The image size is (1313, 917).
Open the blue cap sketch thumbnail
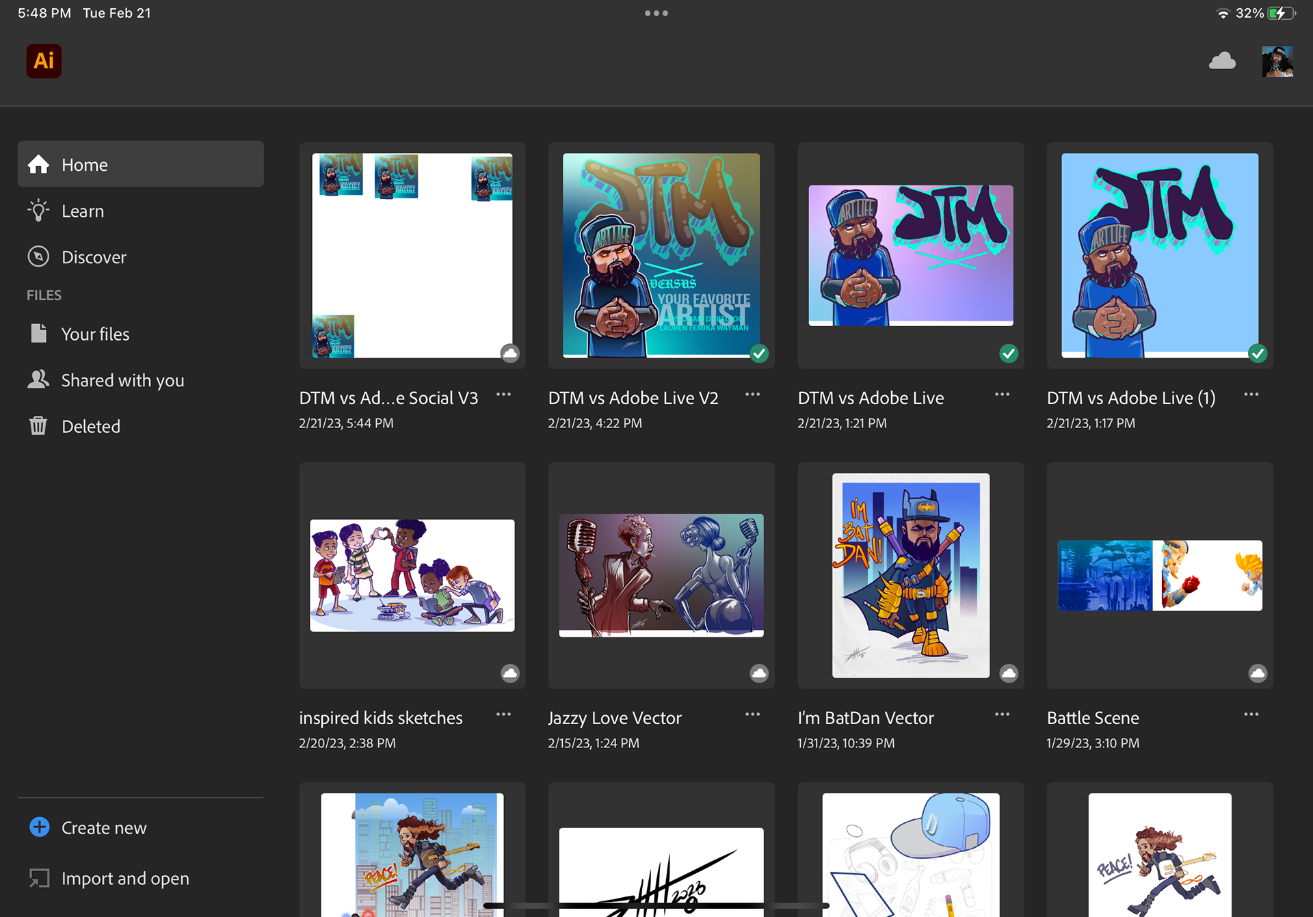pyautogui.click(x=910, y=850)
